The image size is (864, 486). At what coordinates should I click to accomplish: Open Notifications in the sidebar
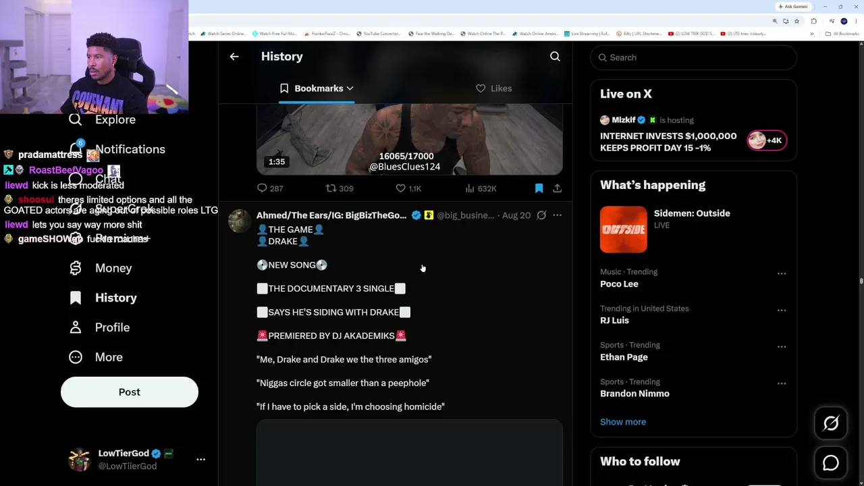(x=116, y=149)
